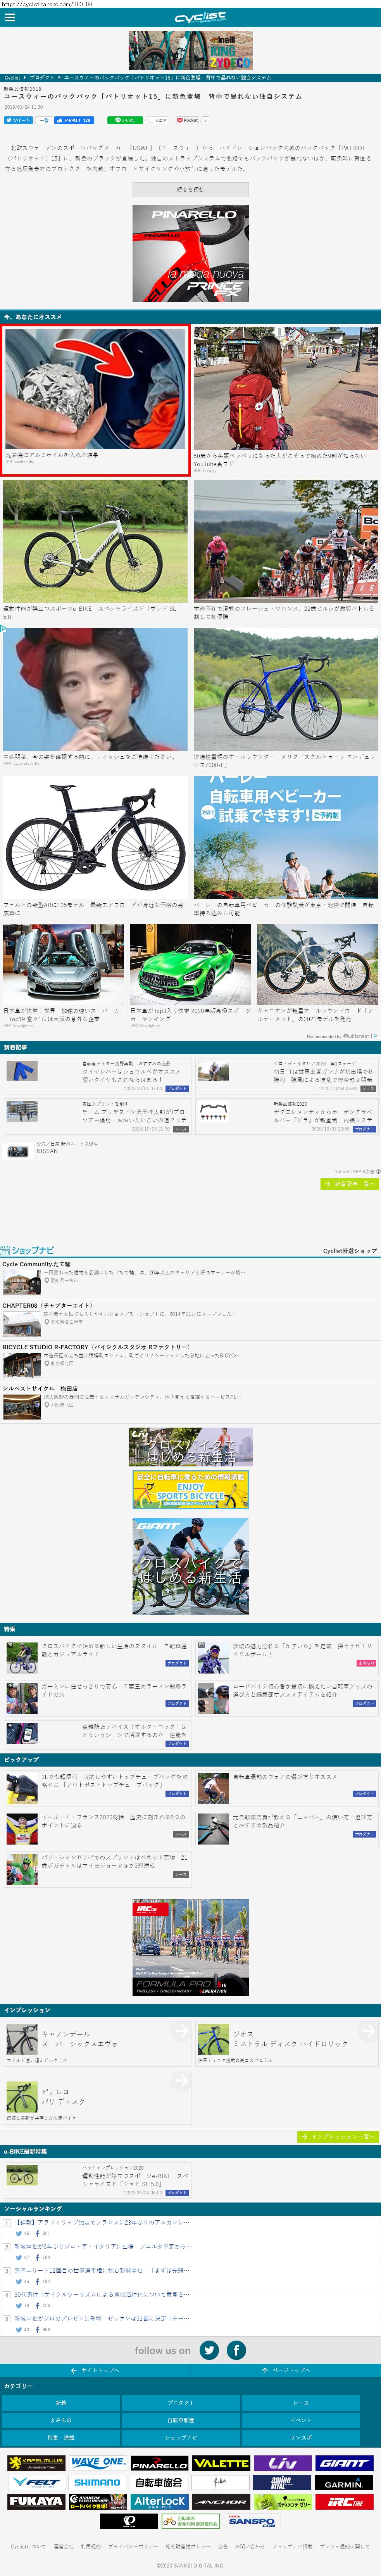Share the article with the Tweet button
This screenshot has width=381, height=2576.
point(18,120)
